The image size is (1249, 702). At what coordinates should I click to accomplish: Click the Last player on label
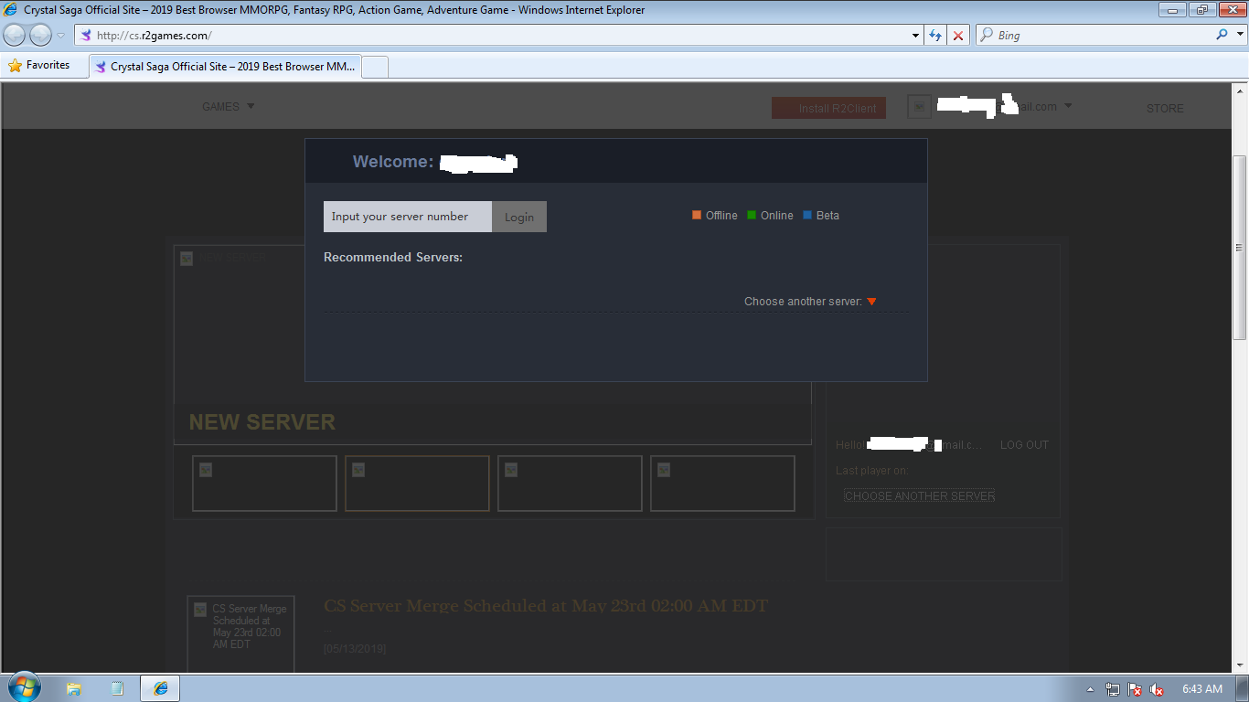click(872, 471)
